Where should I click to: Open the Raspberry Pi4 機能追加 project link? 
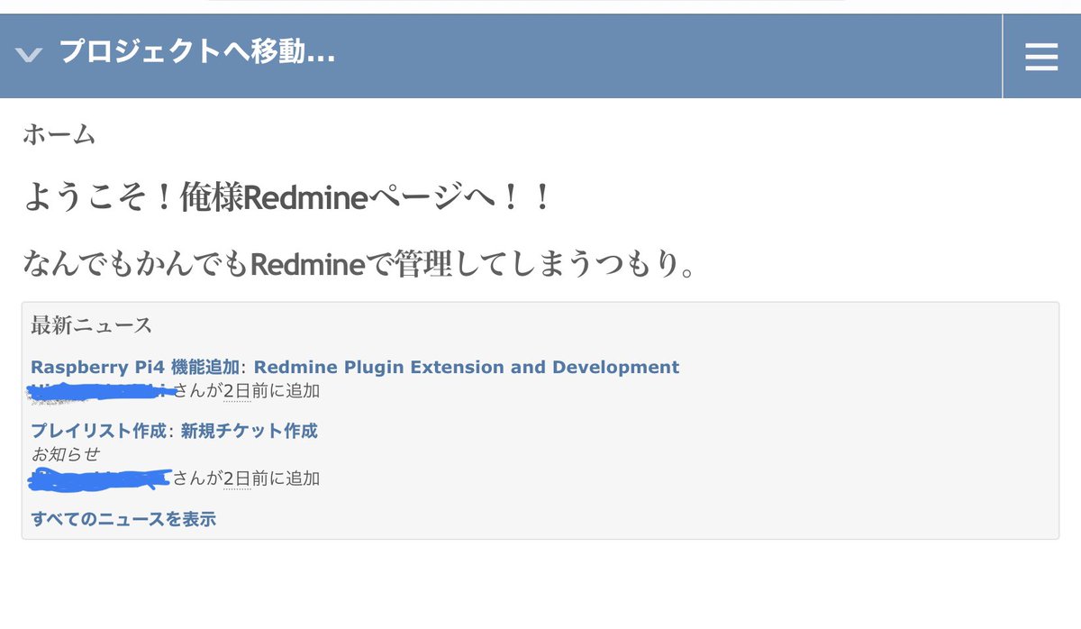pyautogui.click(x=135, y=367)
